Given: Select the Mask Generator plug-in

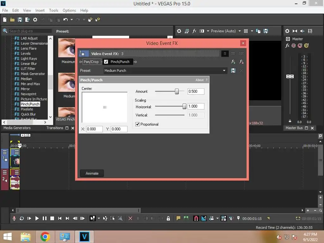Looking at the screenshot, I should pyautogui.click(x=33, y=74).
